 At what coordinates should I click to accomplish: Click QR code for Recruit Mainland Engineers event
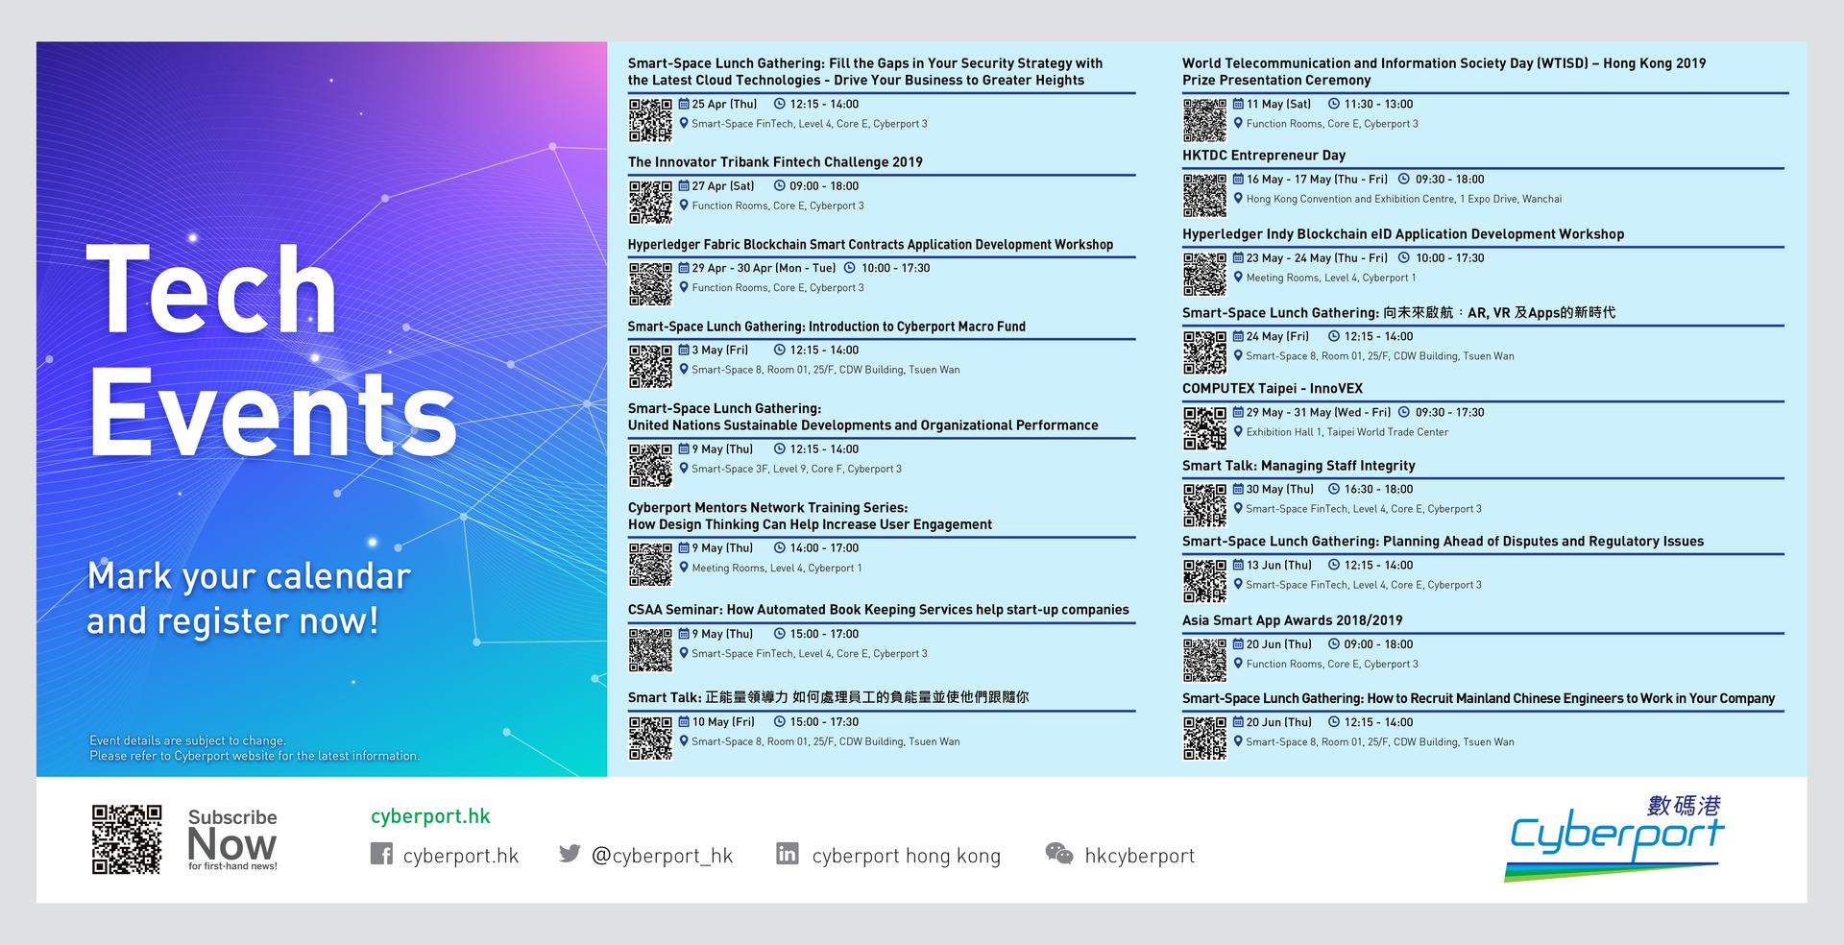(x=1204, y=739)
